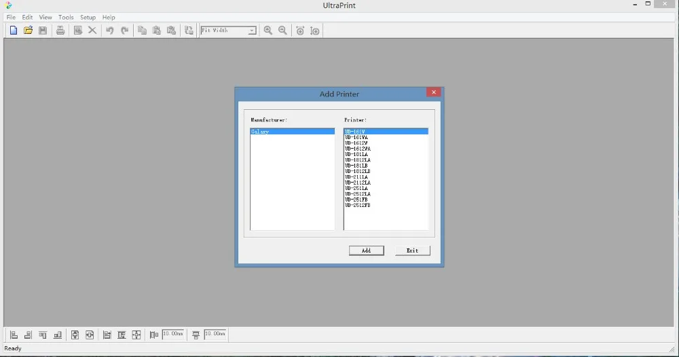Click the second paste clipboard icon
Viewport: 679px width, 357px height.
(x=172, y=31)
